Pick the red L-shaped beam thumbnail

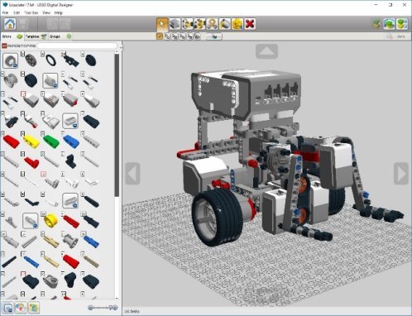click(31, 162)
